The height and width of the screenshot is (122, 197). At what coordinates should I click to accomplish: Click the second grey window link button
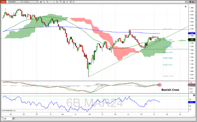click(188, 2)
